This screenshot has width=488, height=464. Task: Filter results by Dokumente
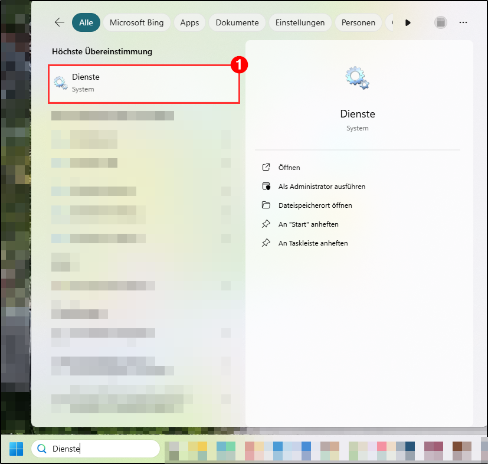237,22
